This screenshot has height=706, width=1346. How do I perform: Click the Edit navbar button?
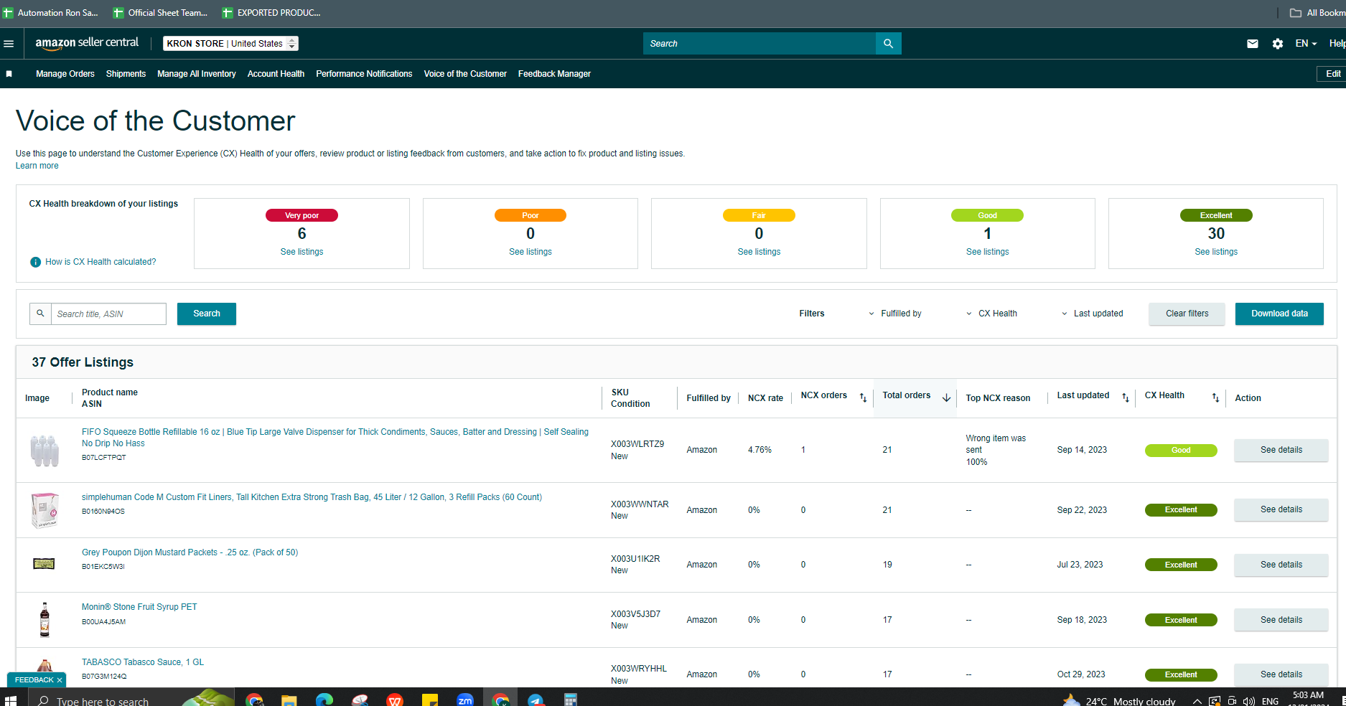tap(1332, 74)
